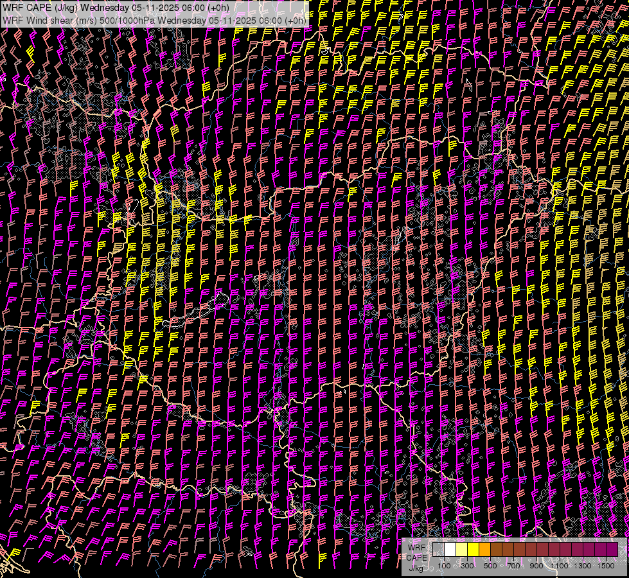629x578 pixels.
Task: Pick the rightmost dark purple legend swatch
Action: pos(612,550)
